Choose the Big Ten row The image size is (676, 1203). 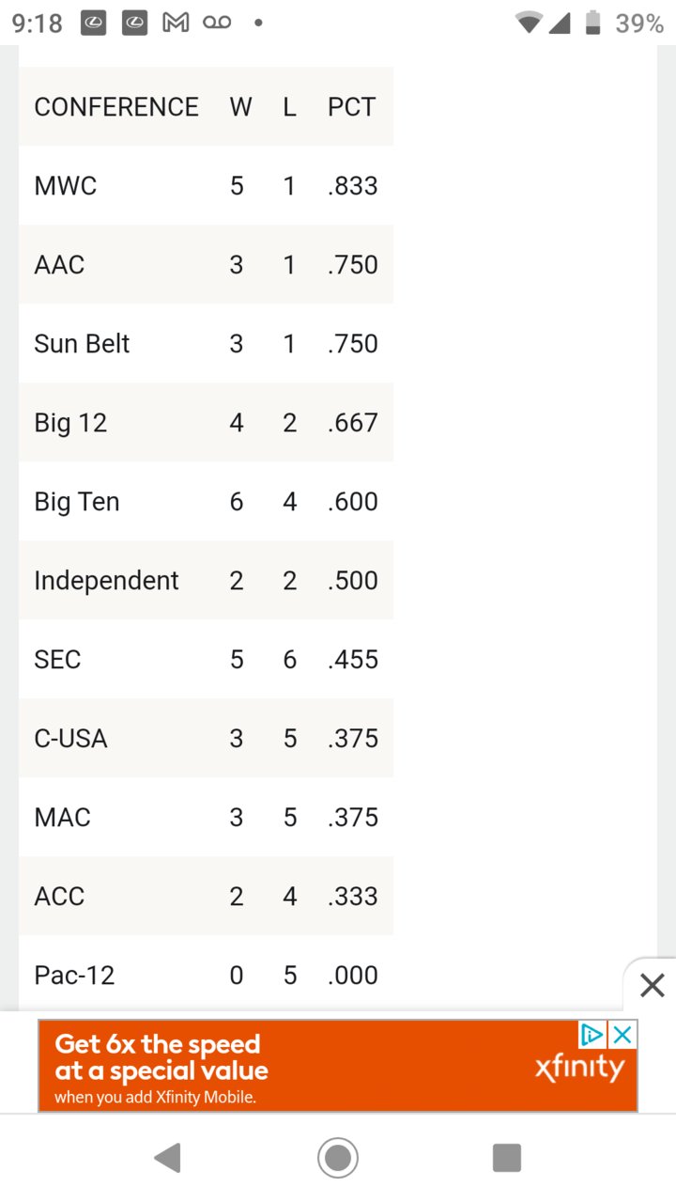[206, 501]
